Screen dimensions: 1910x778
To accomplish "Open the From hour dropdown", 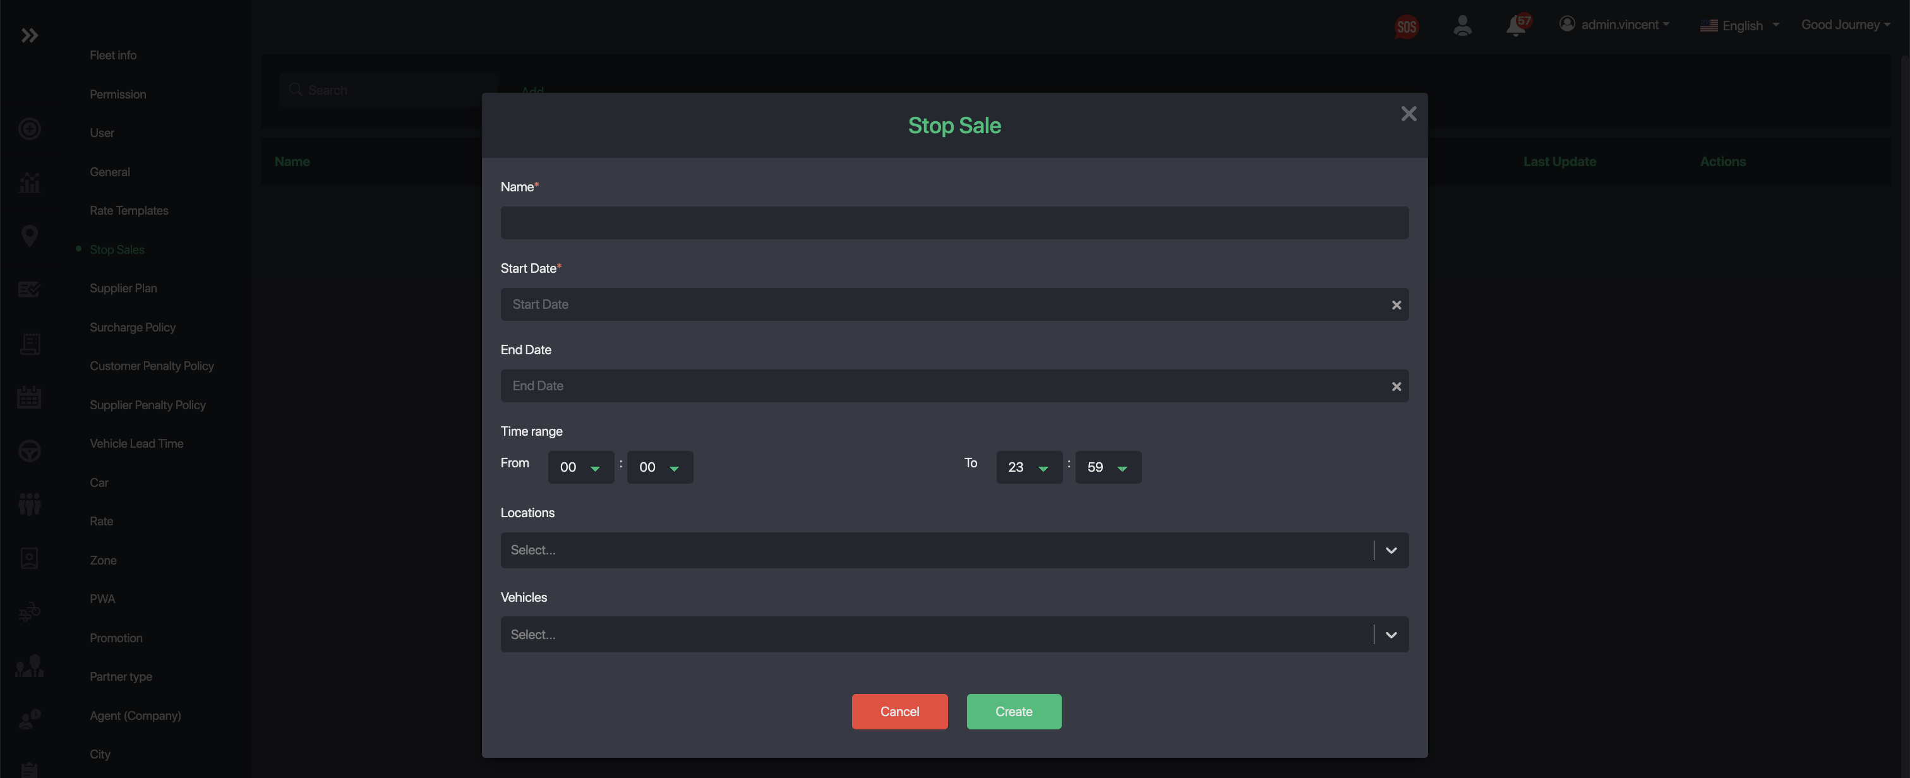I will pos(580,467).
